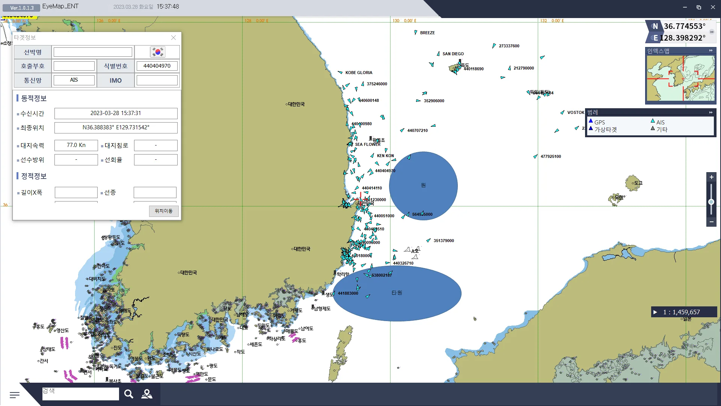Click the blue ellipse labeled 타원
721x406 pixels.
[397, 293]
